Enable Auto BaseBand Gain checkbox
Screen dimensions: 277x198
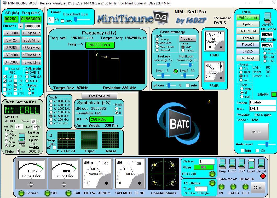pos(62,21)
